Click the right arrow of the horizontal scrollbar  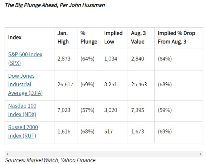[201, 154]
